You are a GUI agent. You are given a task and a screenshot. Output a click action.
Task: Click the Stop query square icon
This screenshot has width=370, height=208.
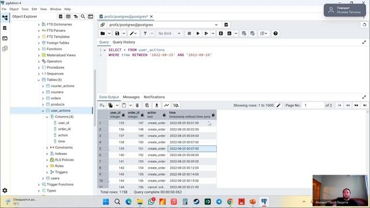point(189,34)
